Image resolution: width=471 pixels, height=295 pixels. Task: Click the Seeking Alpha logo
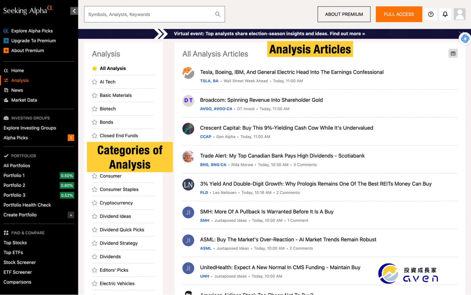[28, 10]
